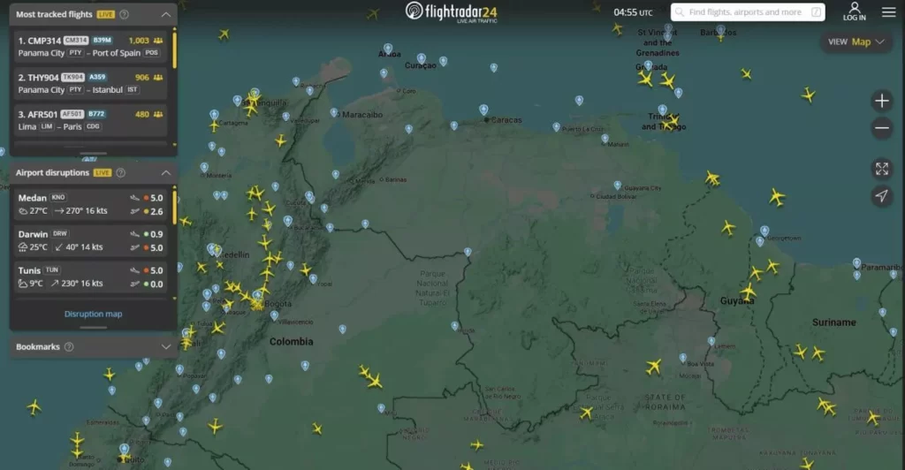Open the hamburger main menu
The height and width of the screenshot is (470, 905).
(x=888, y=12)
